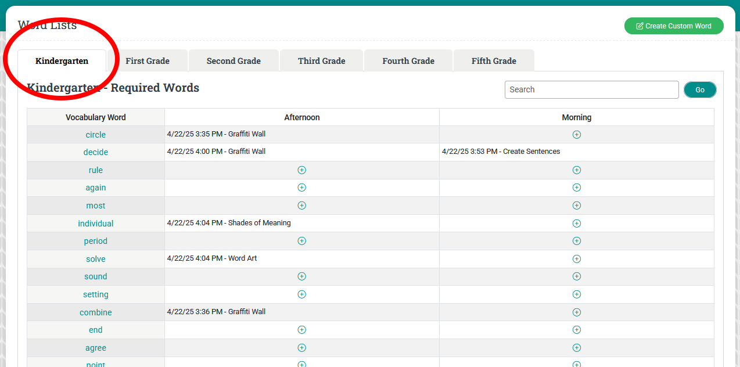Viewport: 740px width, 367px height.
Task: Open the Second Grade word list tab
Action: coord(234,61)
